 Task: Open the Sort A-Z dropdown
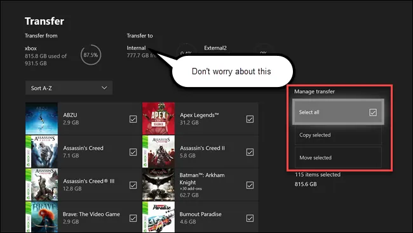click(x=69, y=88)
